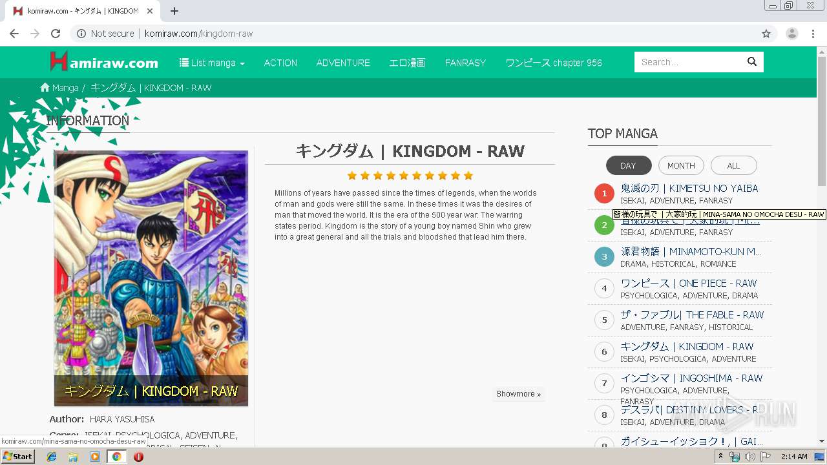
Task: Open ザ・ファブル THE FABLE - RAW link
Action: coord(692,315)
